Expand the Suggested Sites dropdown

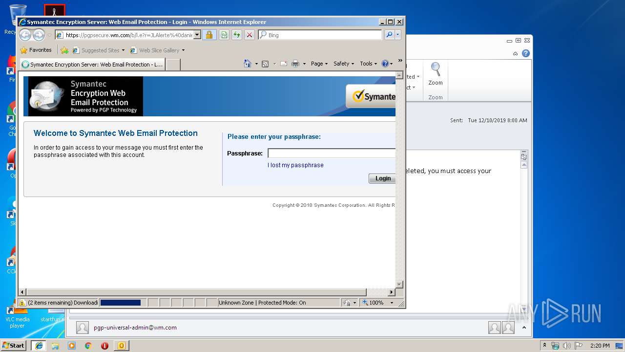click(x=123, y=50)
